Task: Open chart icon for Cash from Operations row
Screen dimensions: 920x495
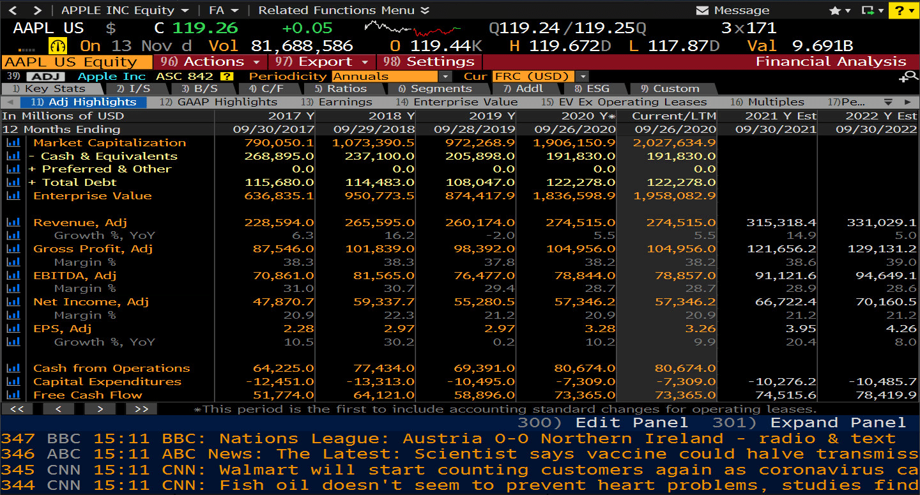Action: (x=13, y=369)
